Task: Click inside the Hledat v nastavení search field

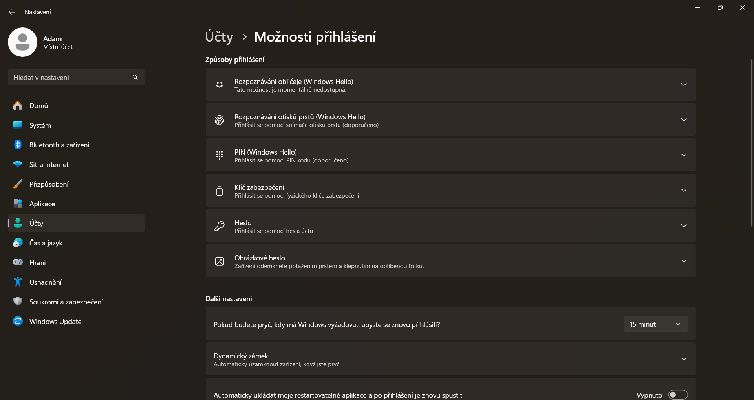Action: (x=71, y=77)
